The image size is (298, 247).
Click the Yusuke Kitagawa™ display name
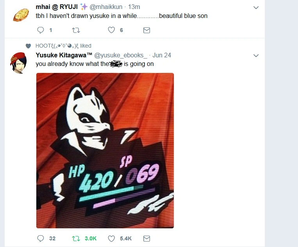64,55
